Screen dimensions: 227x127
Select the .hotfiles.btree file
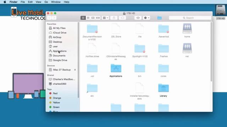pos(92,49)
